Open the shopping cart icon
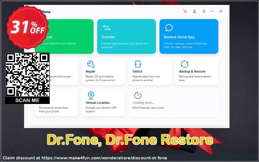The height and width of the screenshot is (162, 259). (x=185, y=11)
